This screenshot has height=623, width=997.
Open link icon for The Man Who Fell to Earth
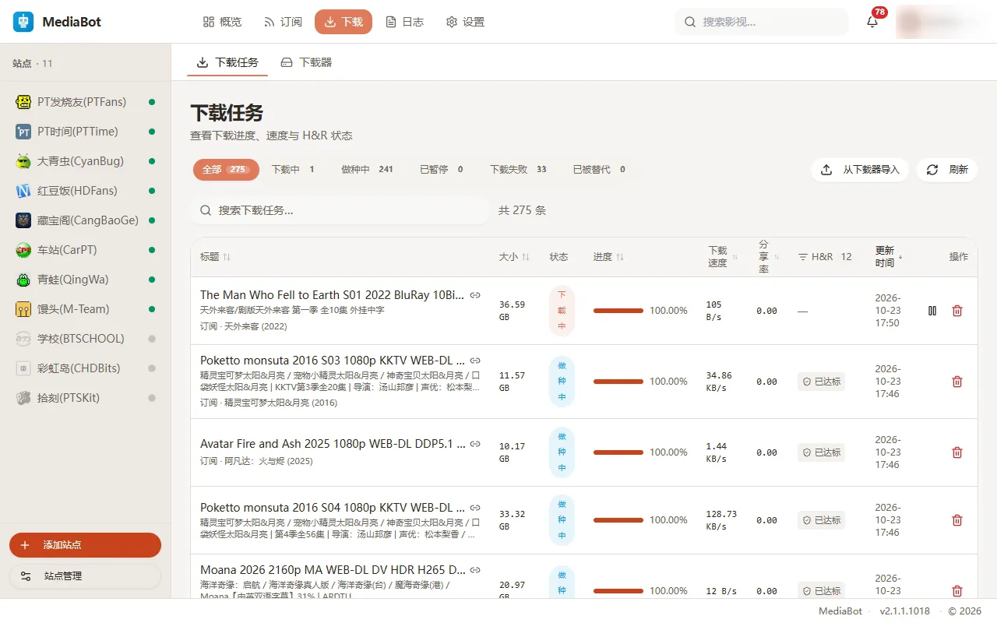475,295
